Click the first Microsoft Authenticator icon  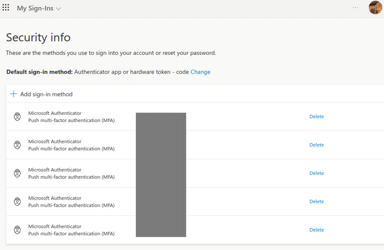(x=17, y=116)
